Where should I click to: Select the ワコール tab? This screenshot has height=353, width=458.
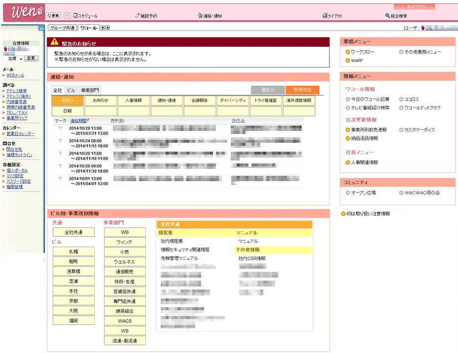pyautogui.click(x=89, y=28)
